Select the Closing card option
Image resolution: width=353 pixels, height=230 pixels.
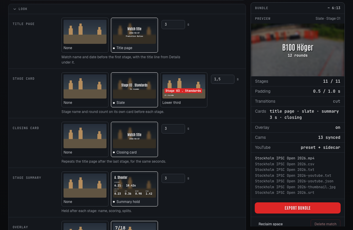(x=134, y=139)
